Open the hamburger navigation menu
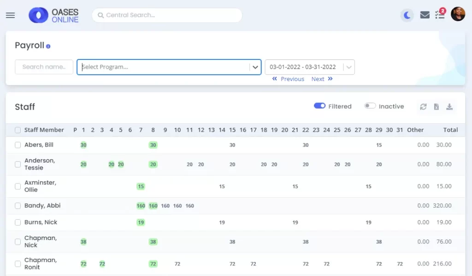 pos(10,15)
